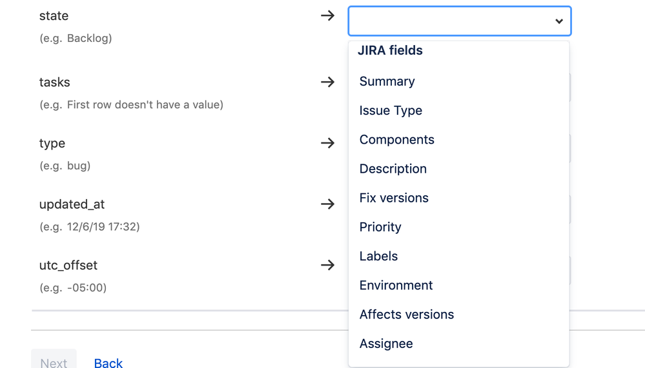Go Back to previous step
The image size is (645, 368).
[x=108, y=363]
